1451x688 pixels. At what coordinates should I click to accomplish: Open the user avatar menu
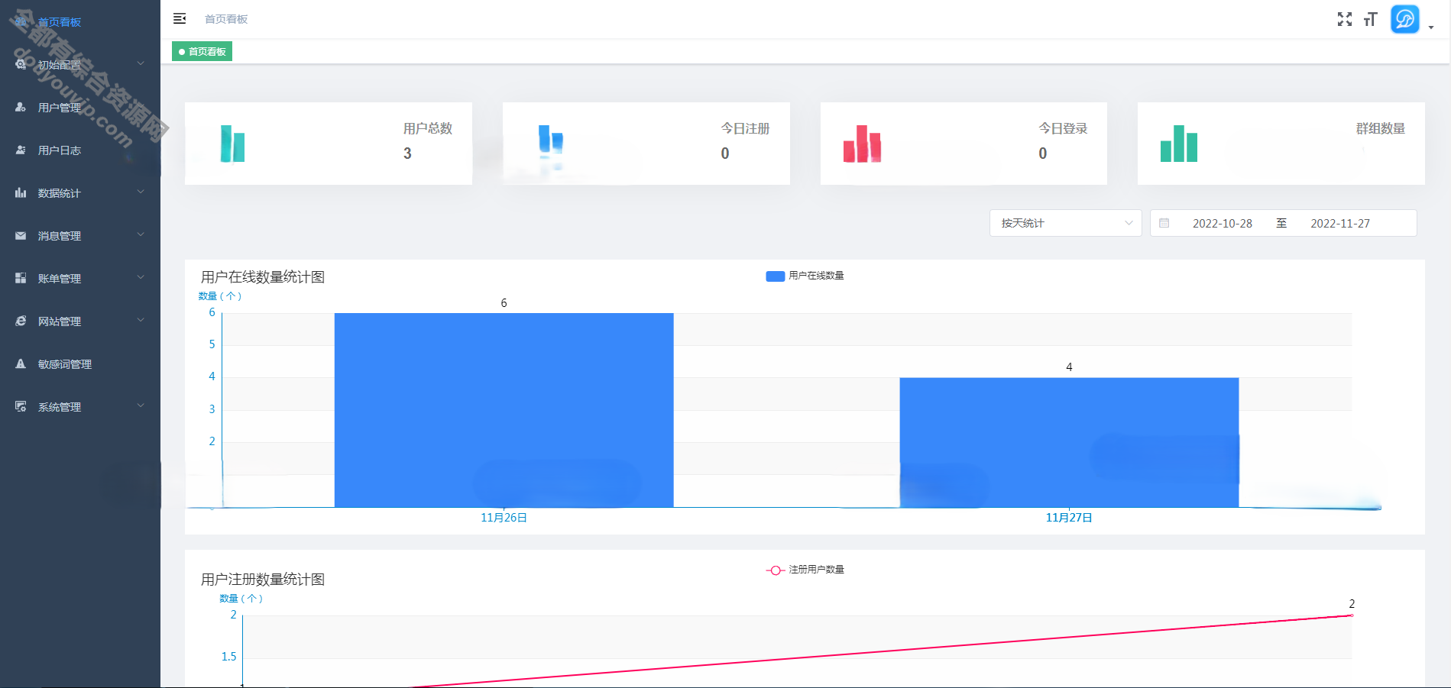point(1405,19)
